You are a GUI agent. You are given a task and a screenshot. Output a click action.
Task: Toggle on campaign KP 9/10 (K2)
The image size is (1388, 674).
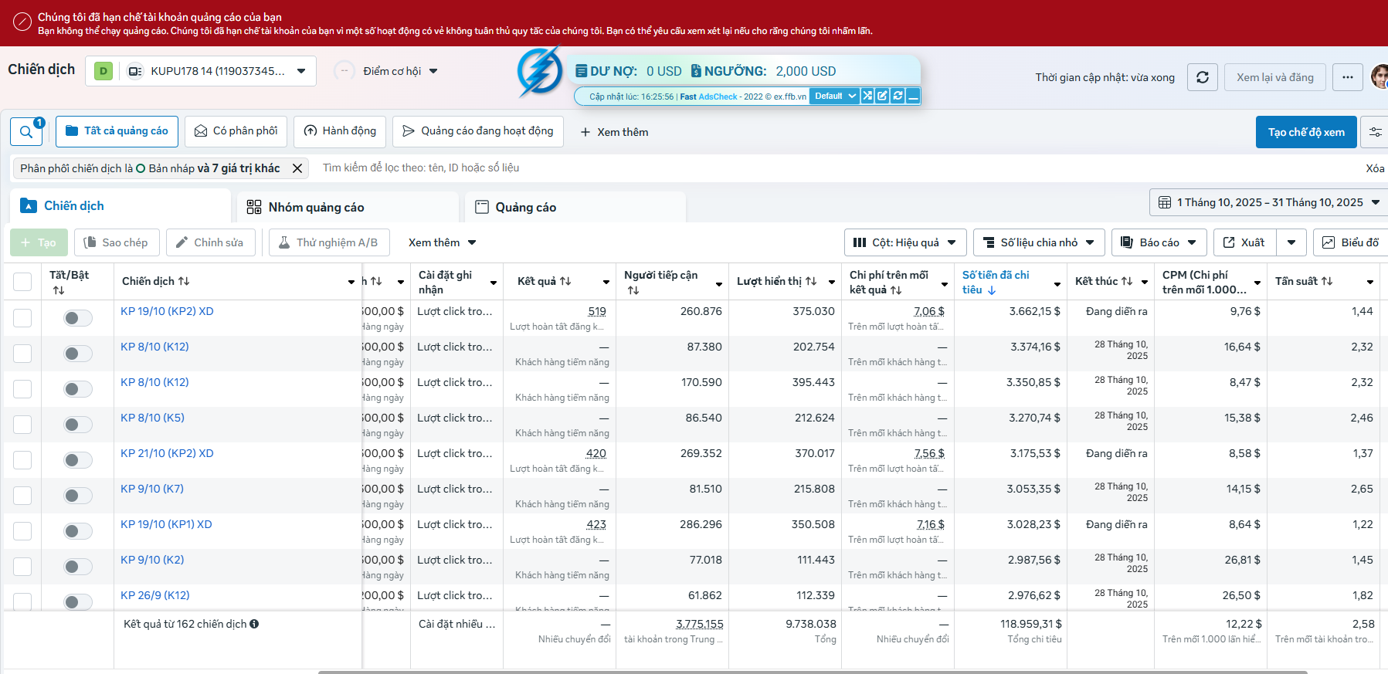[78, 567]
